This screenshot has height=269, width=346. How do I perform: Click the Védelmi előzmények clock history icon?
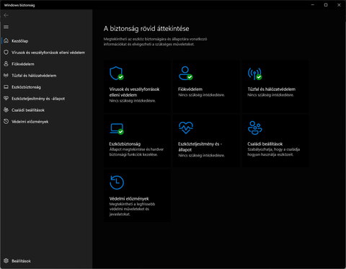tap(117, 182)
